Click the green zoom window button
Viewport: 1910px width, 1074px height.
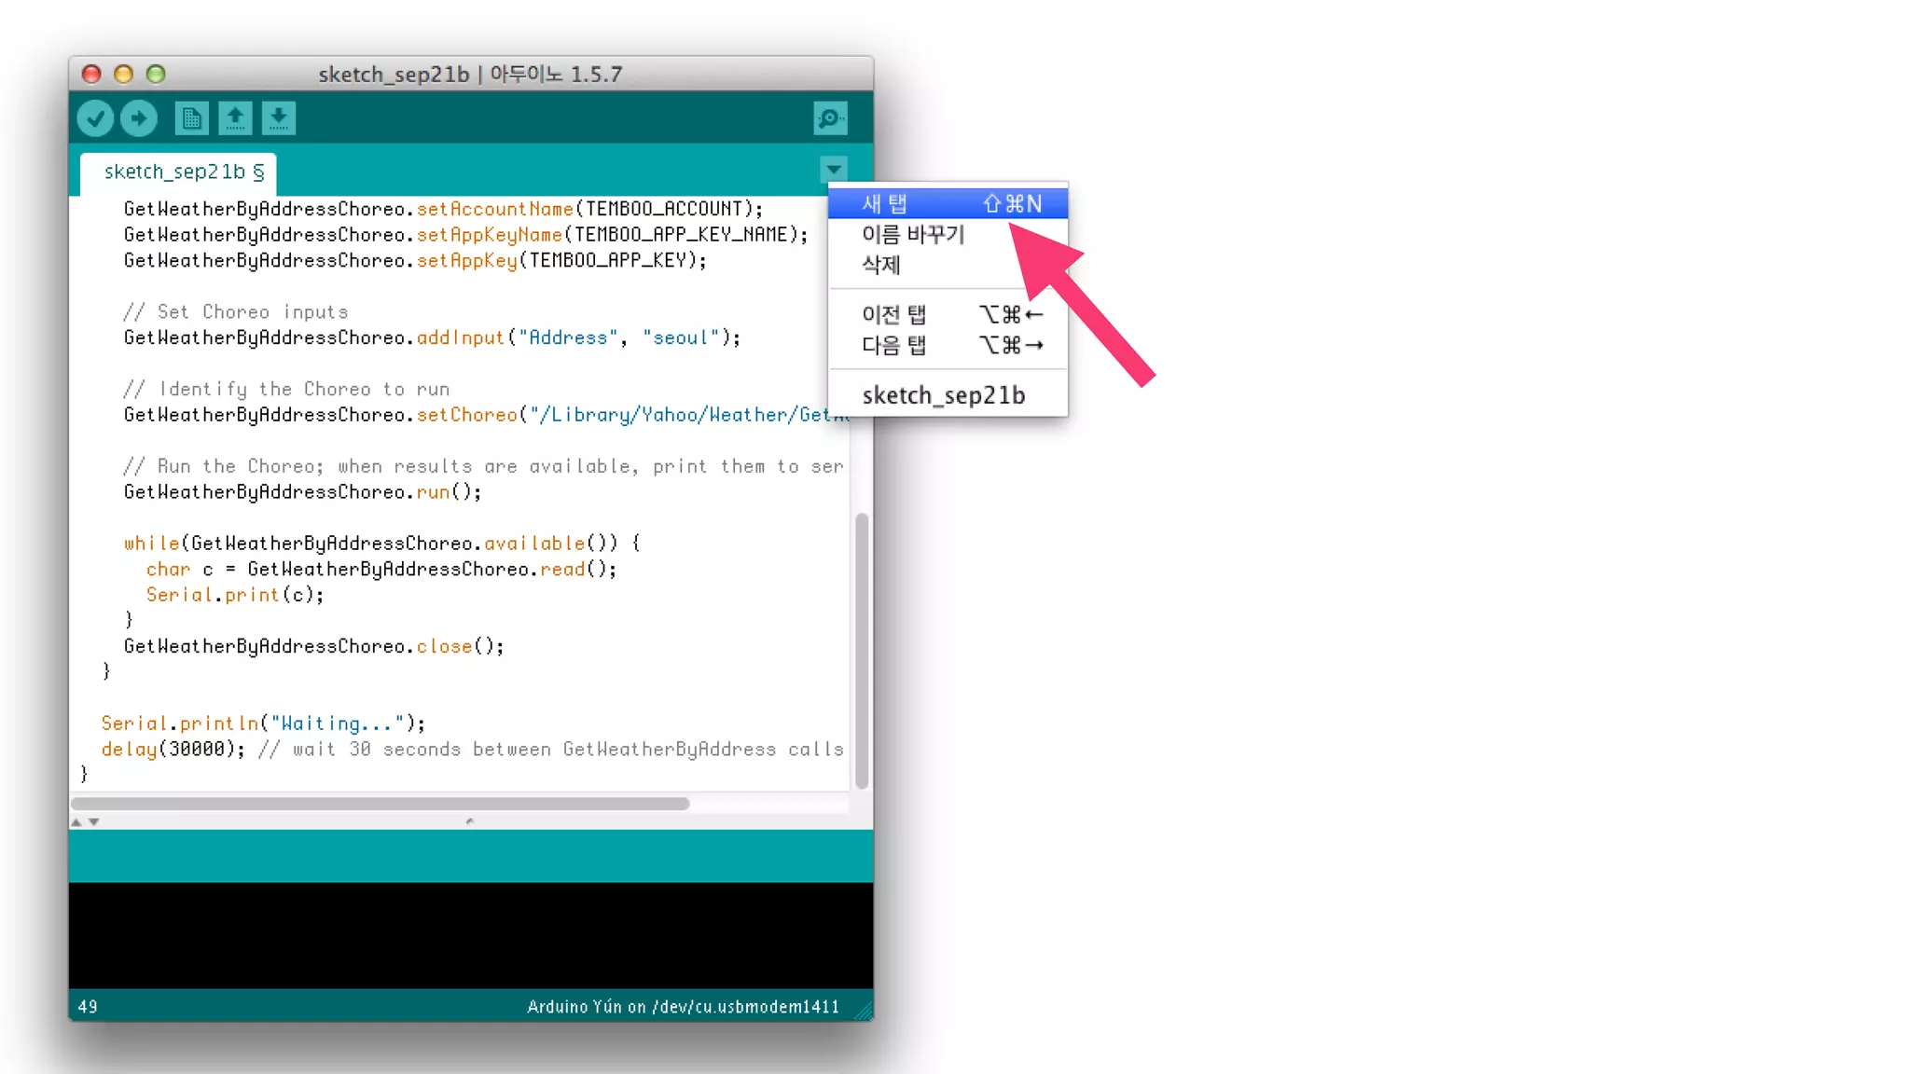click(156, 74)
